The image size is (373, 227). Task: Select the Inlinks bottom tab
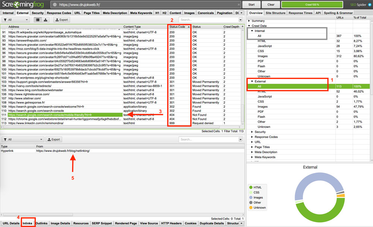(x=27, y=223)
